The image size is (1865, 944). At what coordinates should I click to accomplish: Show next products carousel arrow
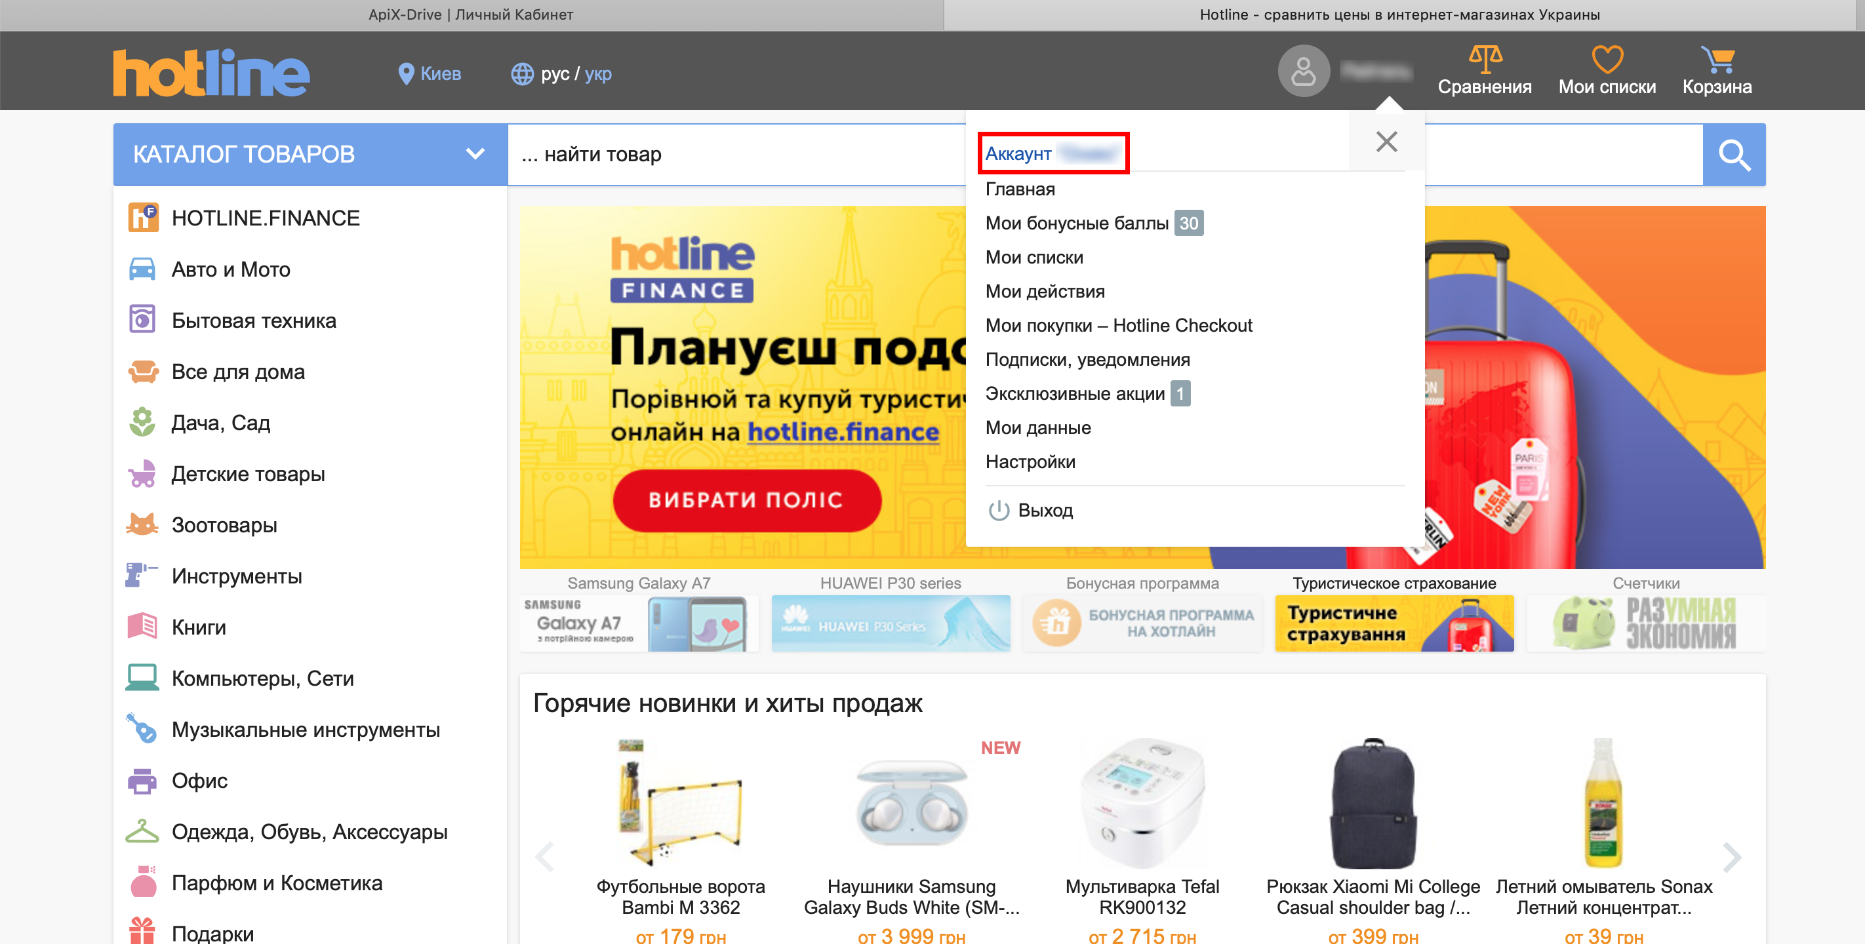pyautogui.click(x=1732, y=856)
